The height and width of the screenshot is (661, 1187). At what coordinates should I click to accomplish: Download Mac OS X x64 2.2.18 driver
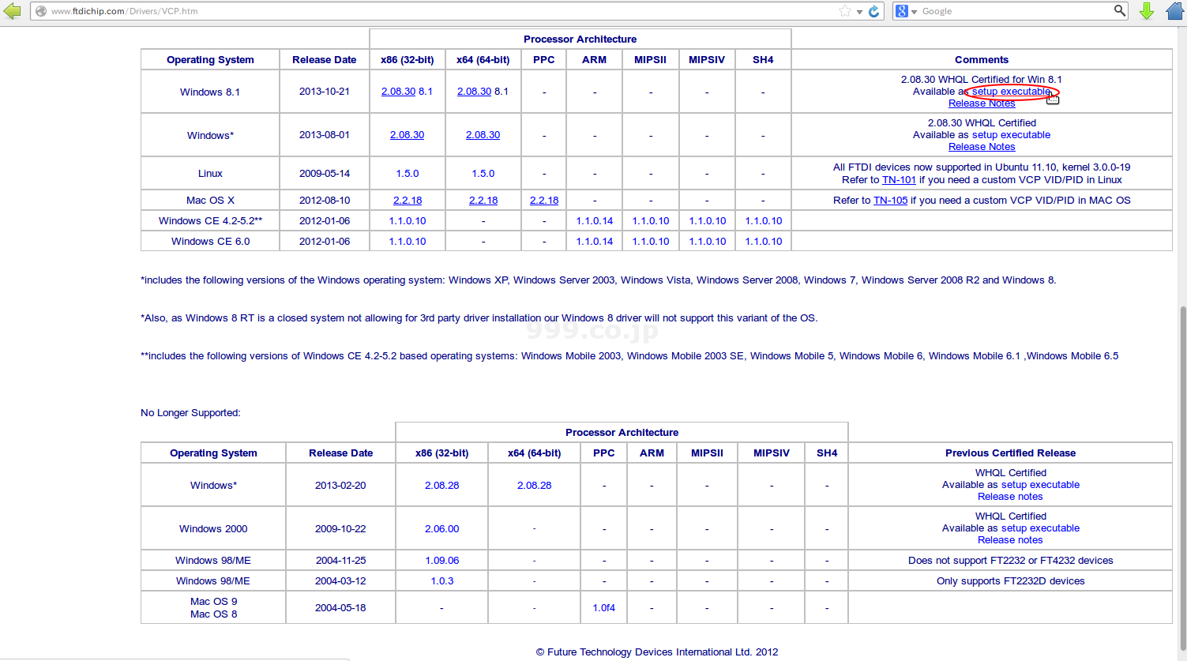tap(483, 201)
